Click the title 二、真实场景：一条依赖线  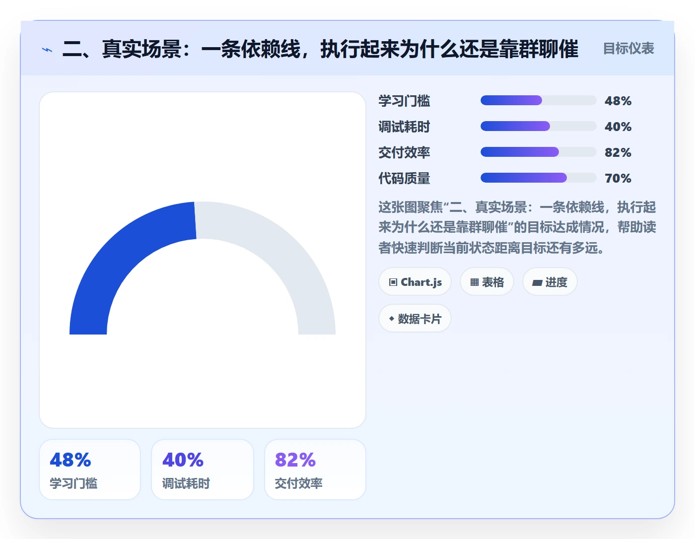[320, 49]
